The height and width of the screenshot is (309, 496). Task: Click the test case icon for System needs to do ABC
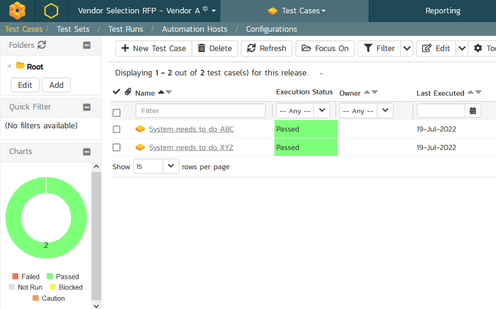(140, 129)
